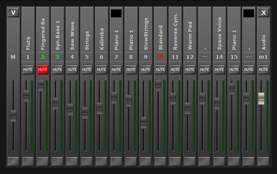Image resolution: width=277 pixels, height=174 pixels.
Task: Click the bottom button under Kalimba channel
Action: [x=102, y=162]
